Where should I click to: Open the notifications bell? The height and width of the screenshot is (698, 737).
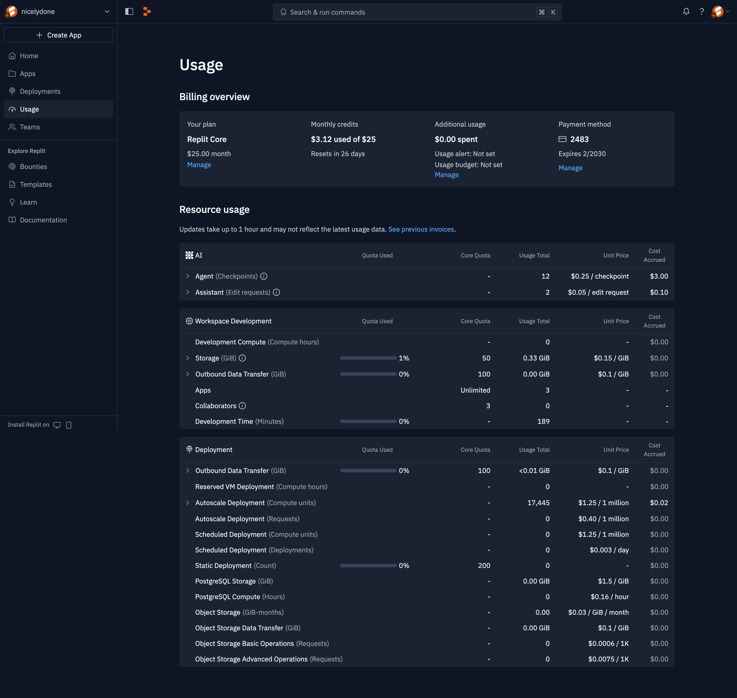click(x=686, y=12)
